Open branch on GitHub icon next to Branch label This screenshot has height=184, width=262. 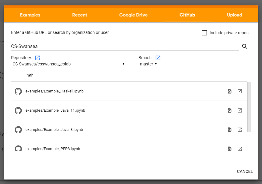(158, 58)
